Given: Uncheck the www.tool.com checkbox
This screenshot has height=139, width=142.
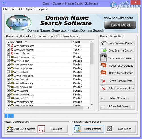Looking at the screenshot, I should pos(9,53).
